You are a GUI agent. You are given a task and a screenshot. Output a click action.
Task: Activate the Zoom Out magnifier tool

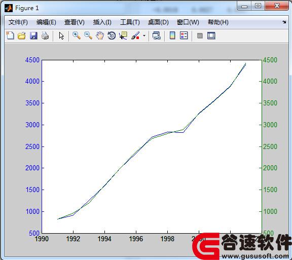(x=88, y=35)
